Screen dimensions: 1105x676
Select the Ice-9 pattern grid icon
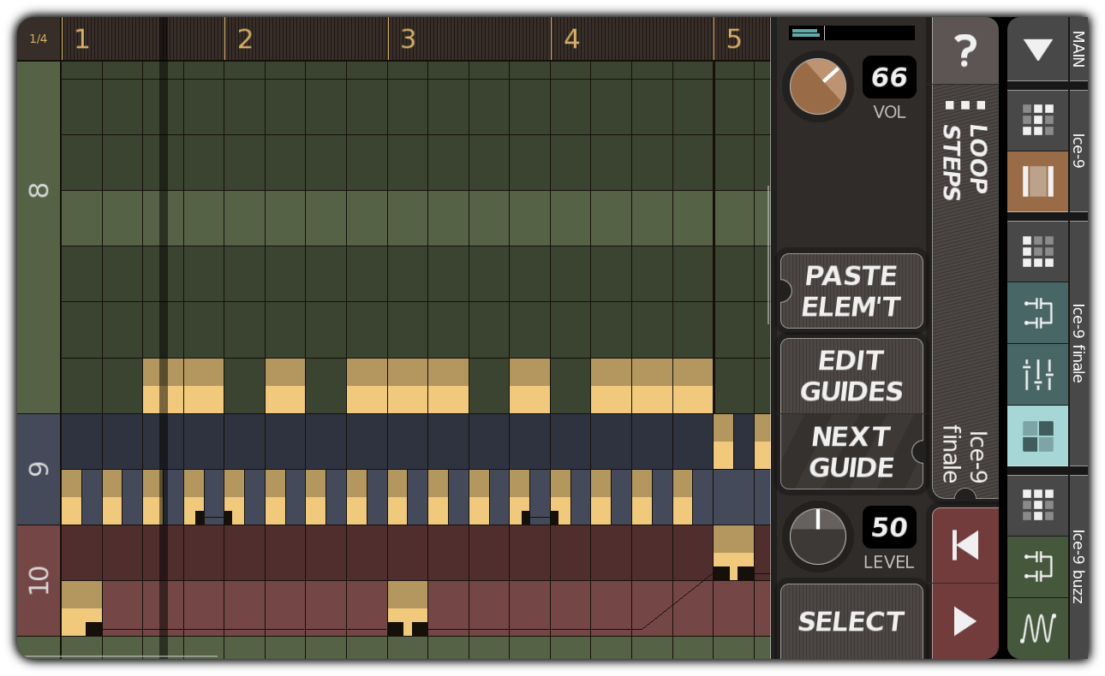1037,120
